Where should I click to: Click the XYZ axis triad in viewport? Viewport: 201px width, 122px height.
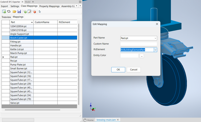tap(92, 107)
